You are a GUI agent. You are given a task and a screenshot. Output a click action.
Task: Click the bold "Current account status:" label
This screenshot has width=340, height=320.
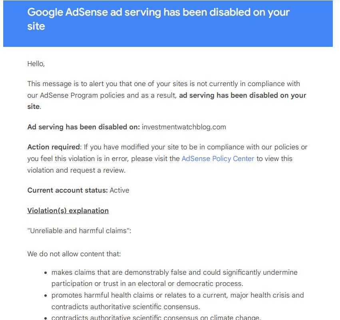tap(68, 190)
